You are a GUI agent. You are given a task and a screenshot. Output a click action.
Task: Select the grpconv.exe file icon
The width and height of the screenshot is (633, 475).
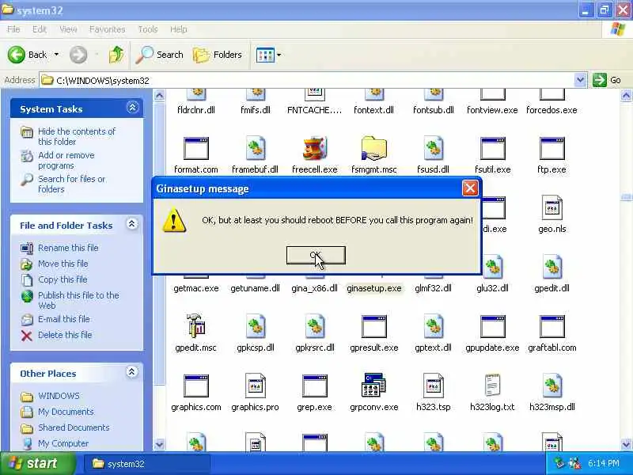pos(373,385)
